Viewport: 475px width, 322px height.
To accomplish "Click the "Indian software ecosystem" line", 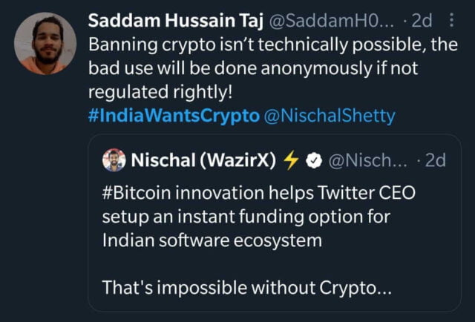I will [x=212, y=241].
